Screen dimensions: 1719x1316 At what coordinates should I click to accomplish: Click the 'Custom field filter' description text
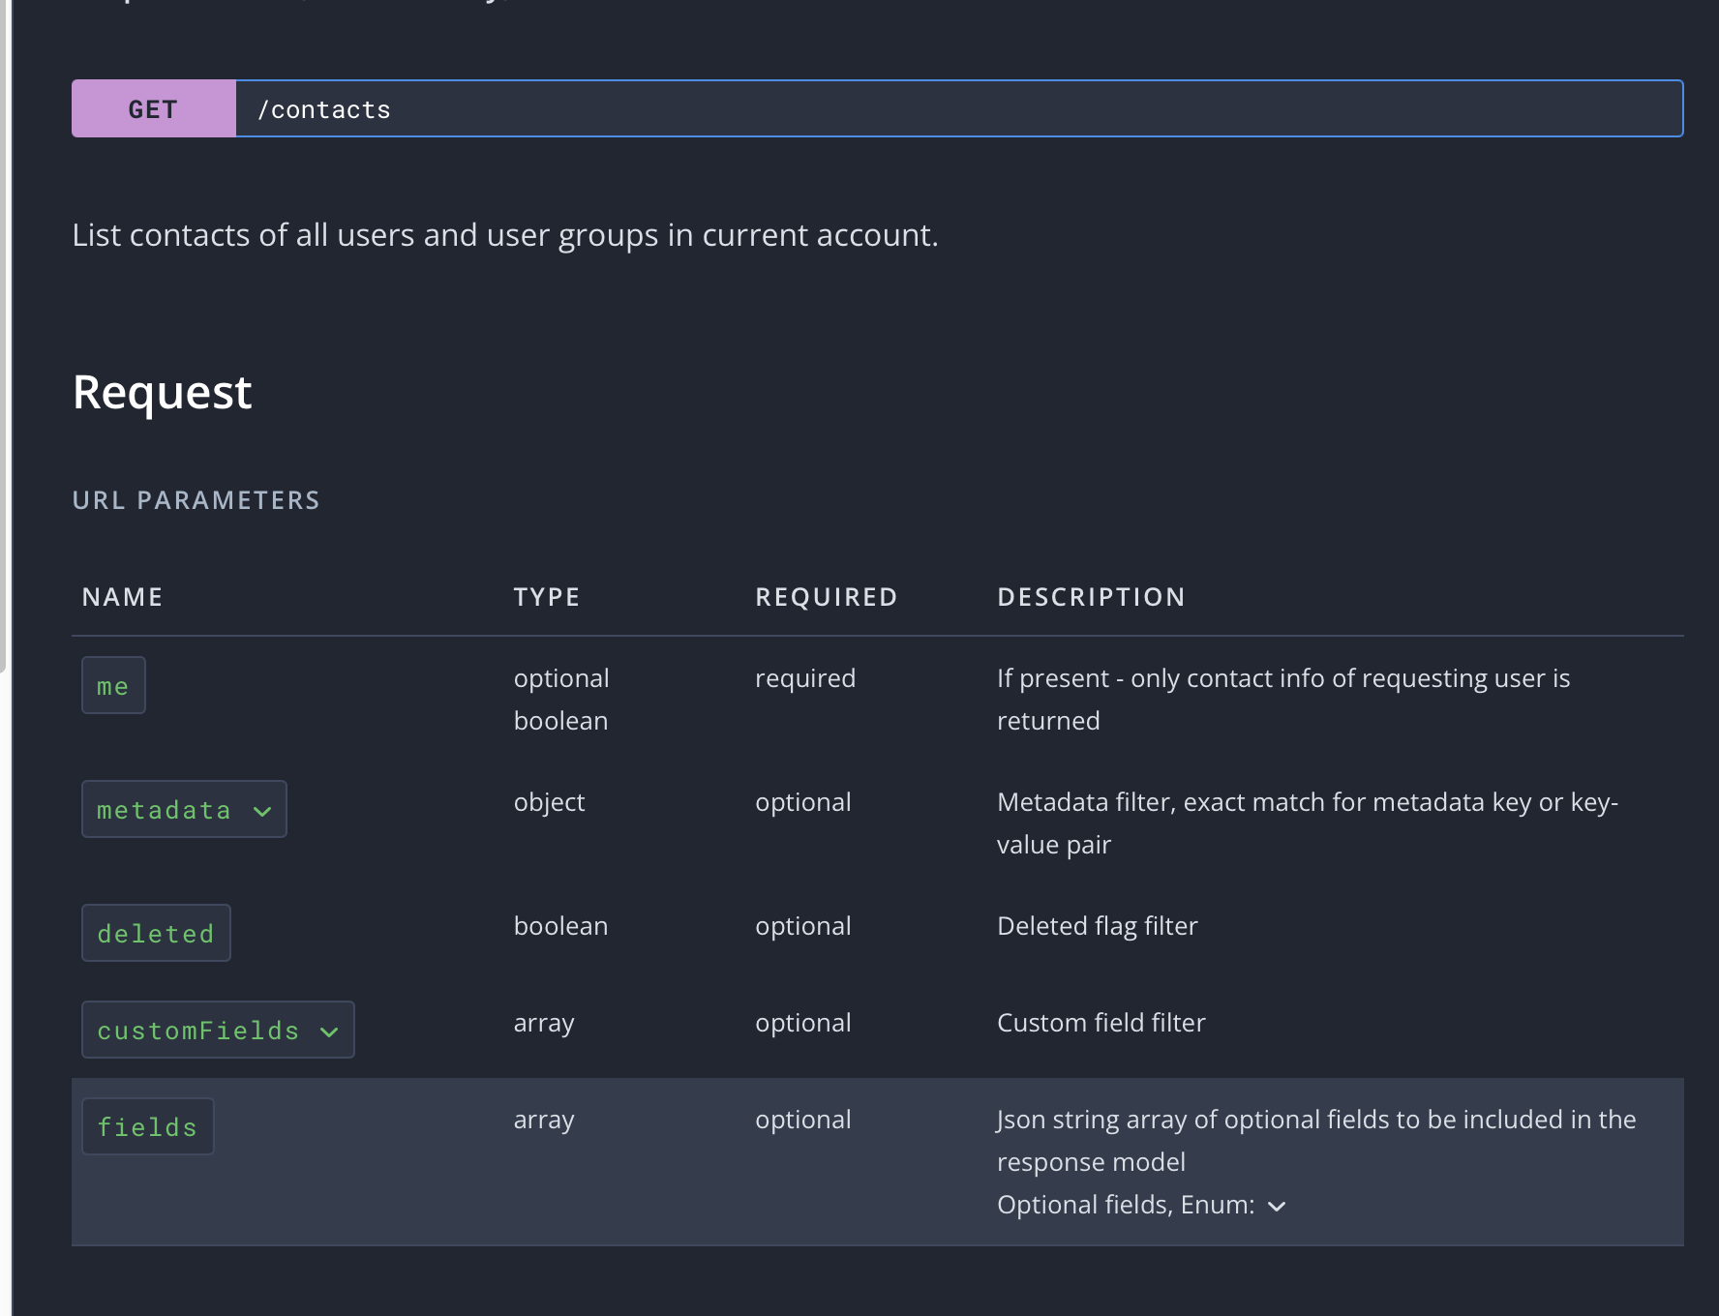tap(1101, 1023)
